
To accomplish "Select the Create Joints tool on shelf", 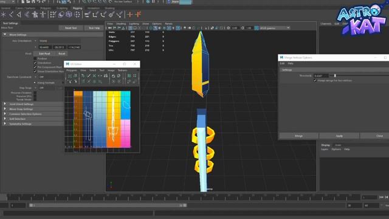I will pos(11,15).
